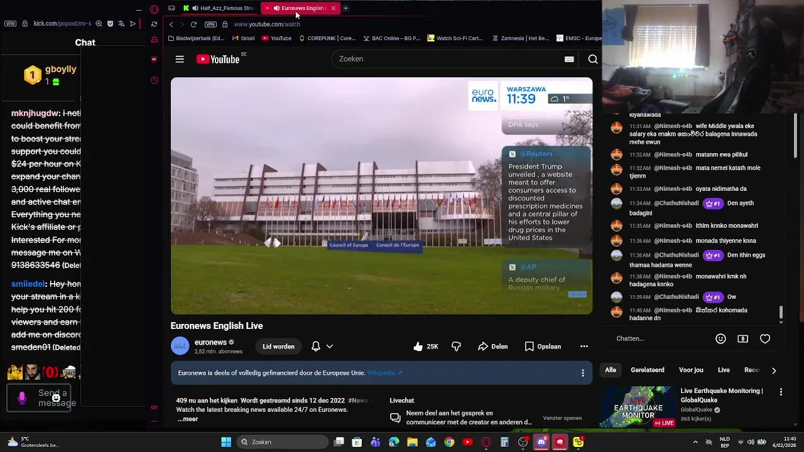Open the Live Earthquake Monitoring thumbnail
The image size is (804, 452).
(x=638, y=407)
